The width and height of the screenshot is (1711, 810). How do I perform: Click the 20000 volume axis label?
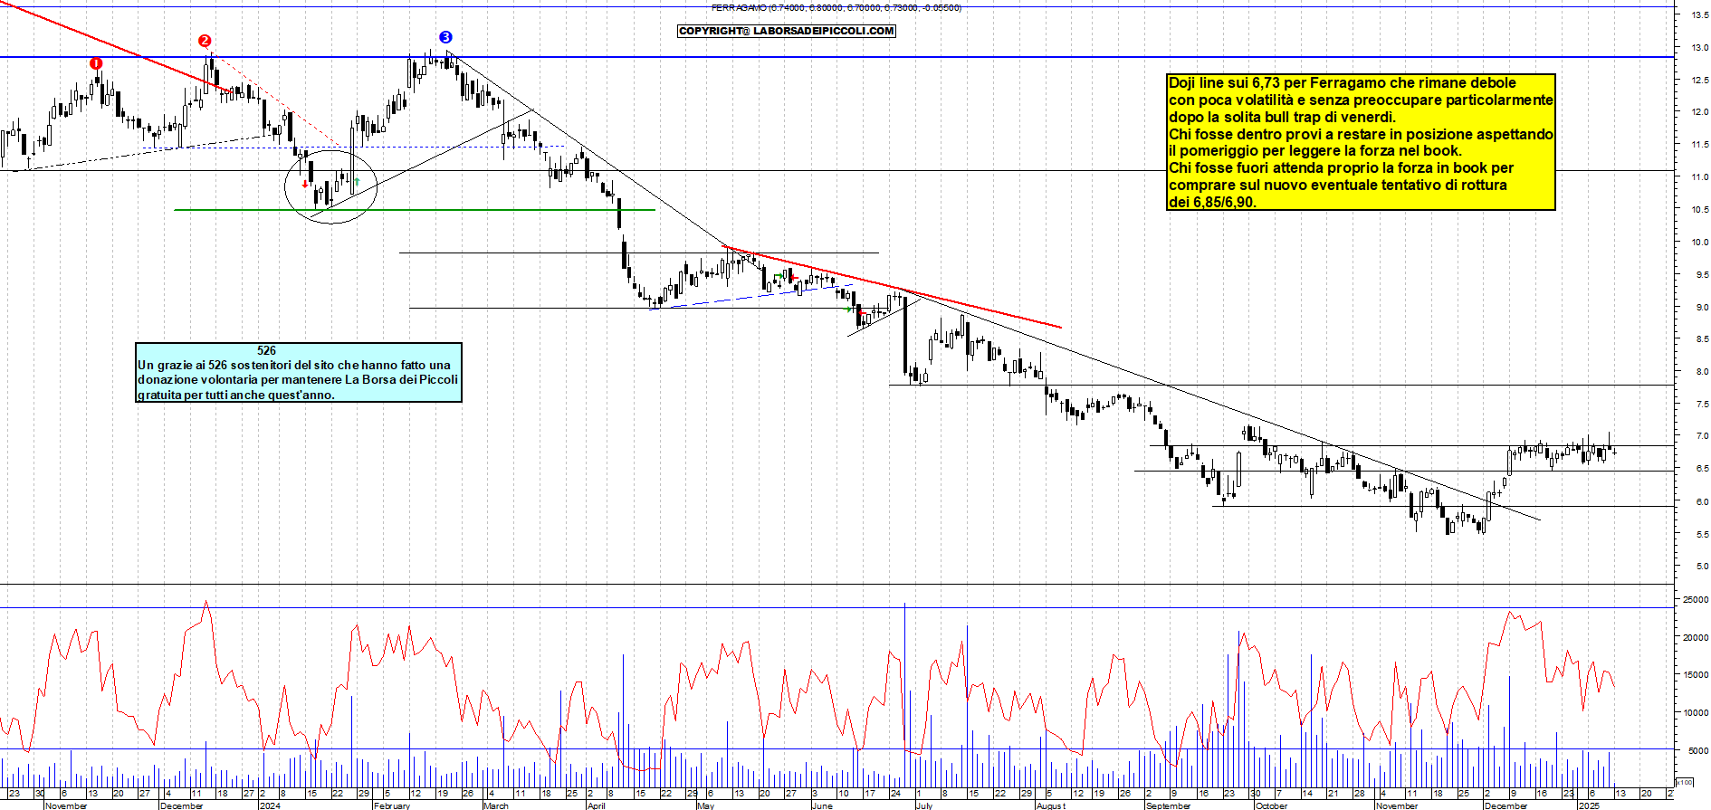1695,637
